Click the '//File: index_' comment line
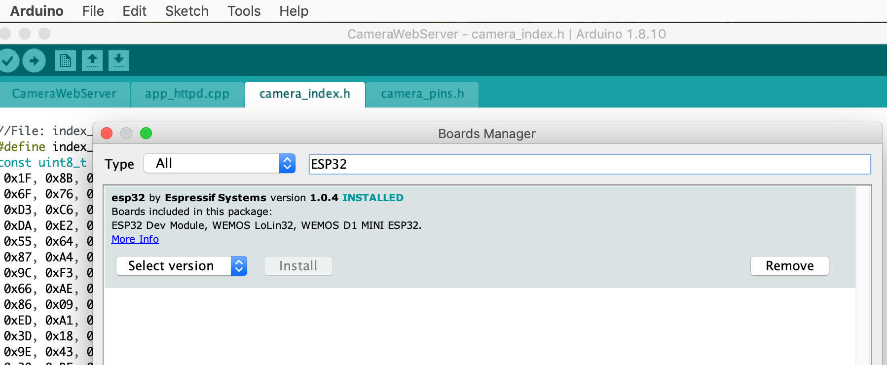 pyautogui.click(x=46, y=131)
